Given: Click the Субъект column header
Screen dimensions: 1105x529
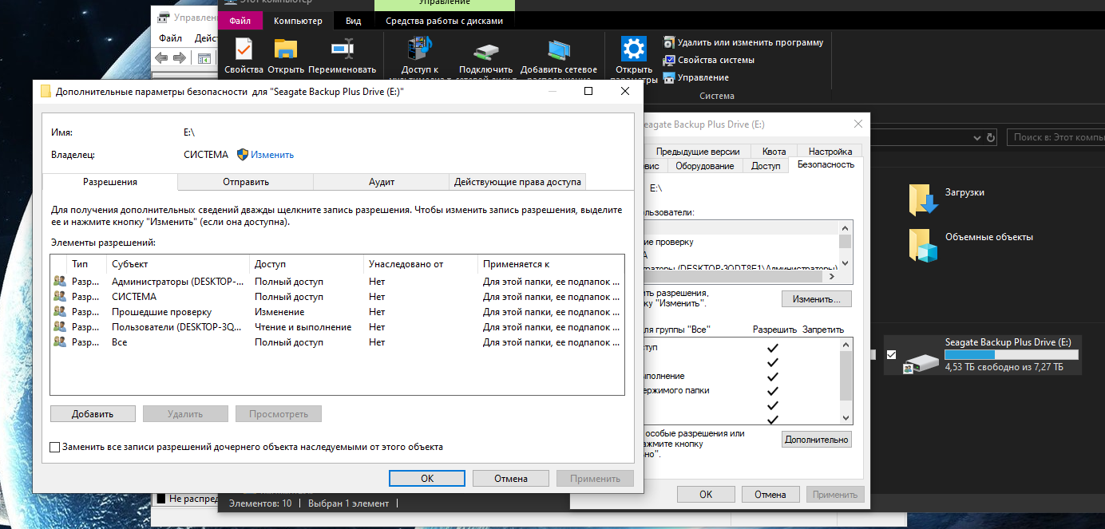Looking at the screenshot, I should 179,264.
